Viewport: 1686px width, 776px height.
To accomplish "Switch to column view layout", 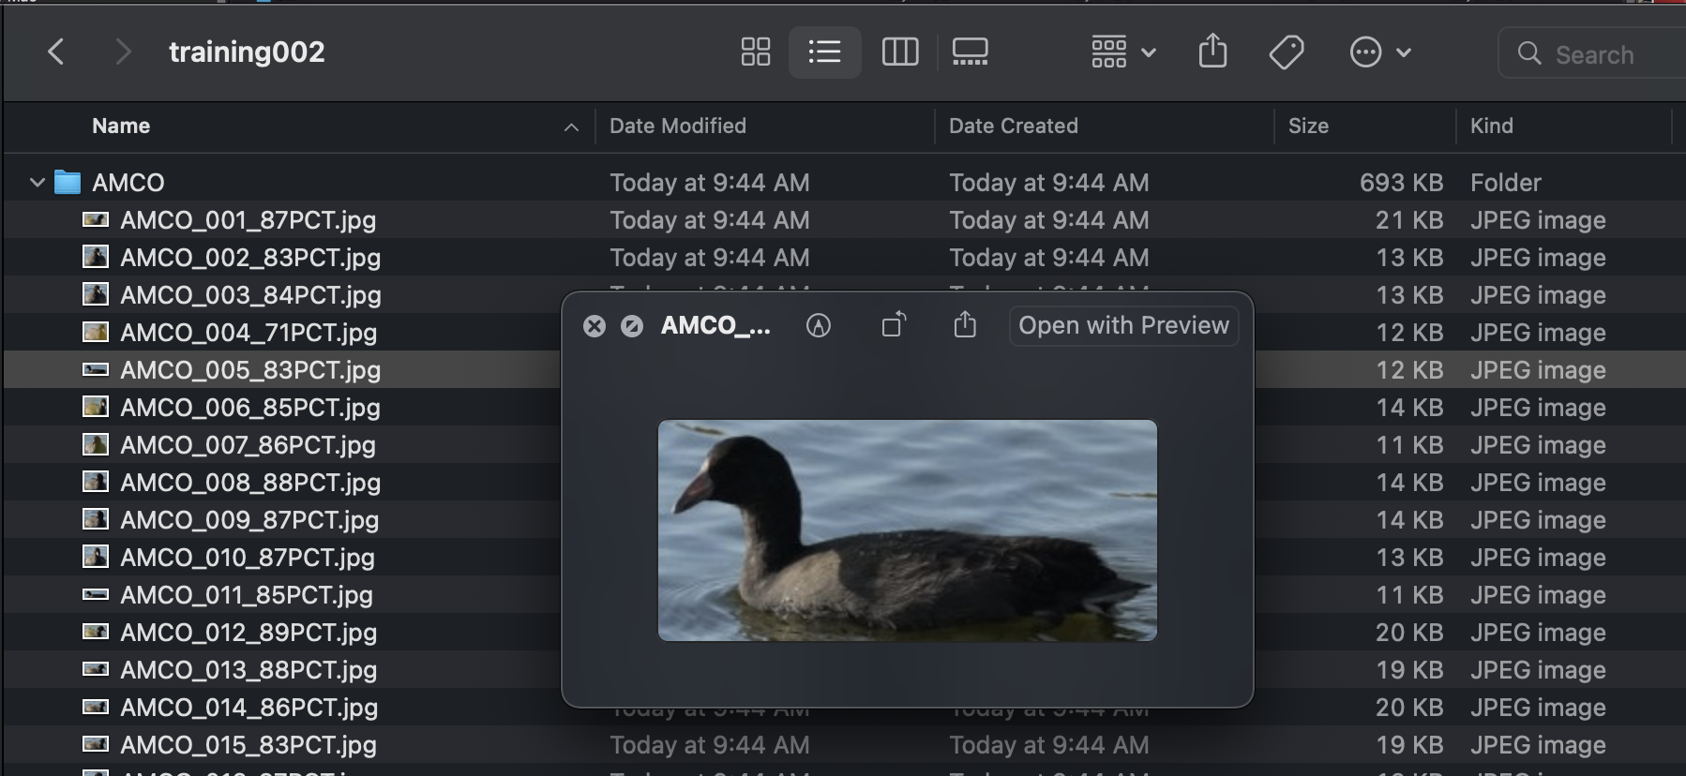I will point(899,52).
